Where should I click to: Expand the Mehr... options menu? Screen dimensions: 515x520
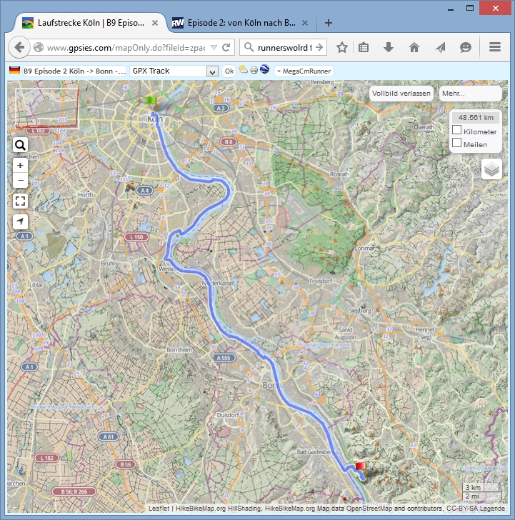point(471,94)
